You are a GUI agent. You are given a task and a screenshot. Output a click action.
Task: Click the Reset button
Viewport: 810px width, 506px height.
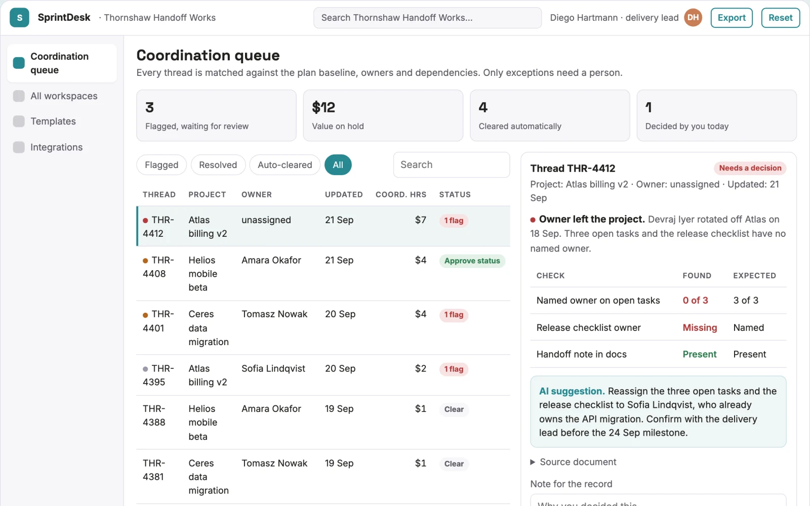click(x=781, y=18)
